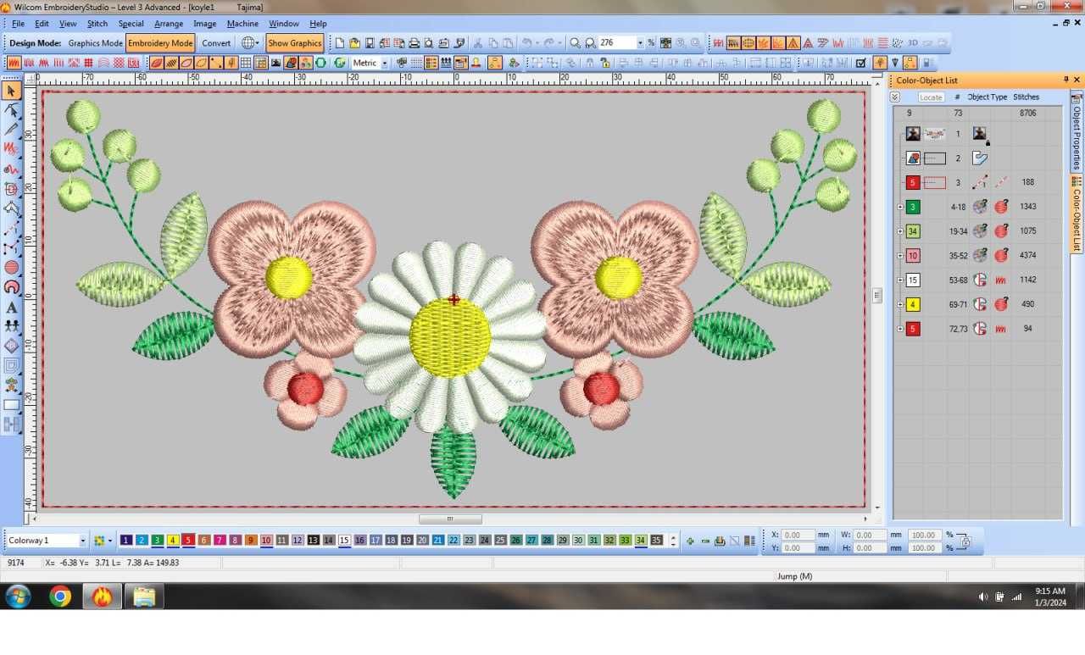
Task: Click the New design icon
Action: [x=339, y=43]
